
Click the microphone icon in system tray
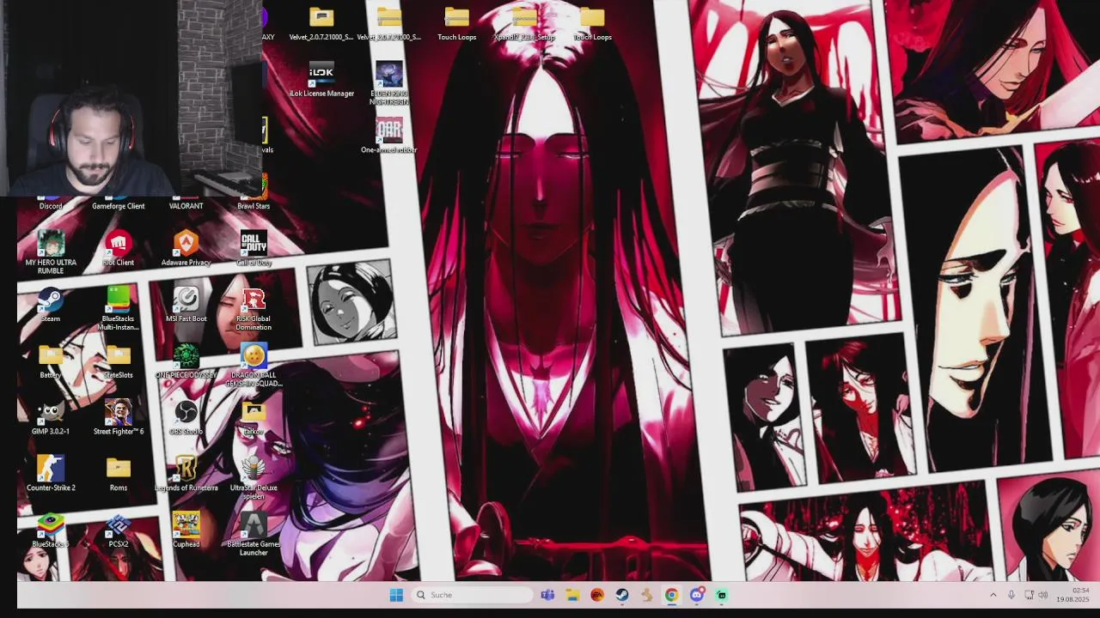click(1011, 595)
